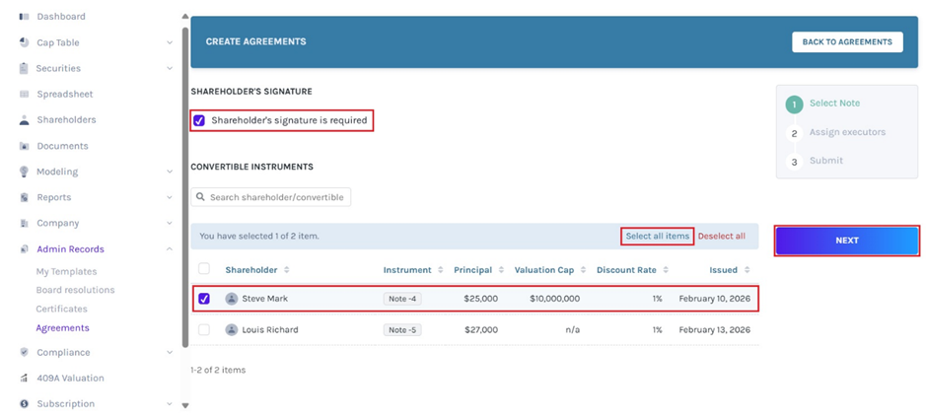Screen dimensions: 926x418
Task: Click the Cap Table pie chart icon
Action: (x=24, y=42)
